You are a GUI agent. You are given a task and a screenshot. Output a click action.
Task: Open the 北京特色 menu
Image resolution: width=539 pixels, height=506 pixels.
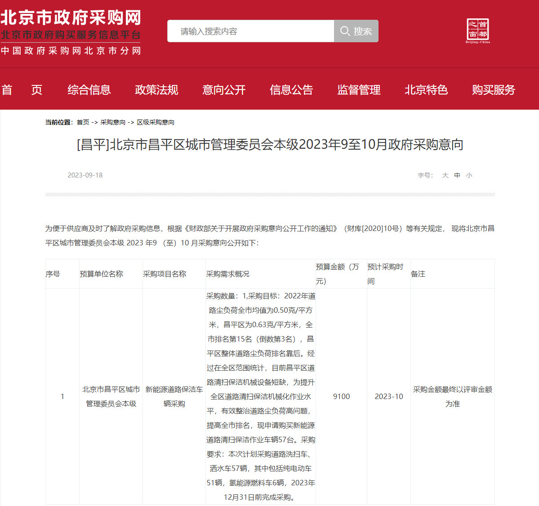426,90
